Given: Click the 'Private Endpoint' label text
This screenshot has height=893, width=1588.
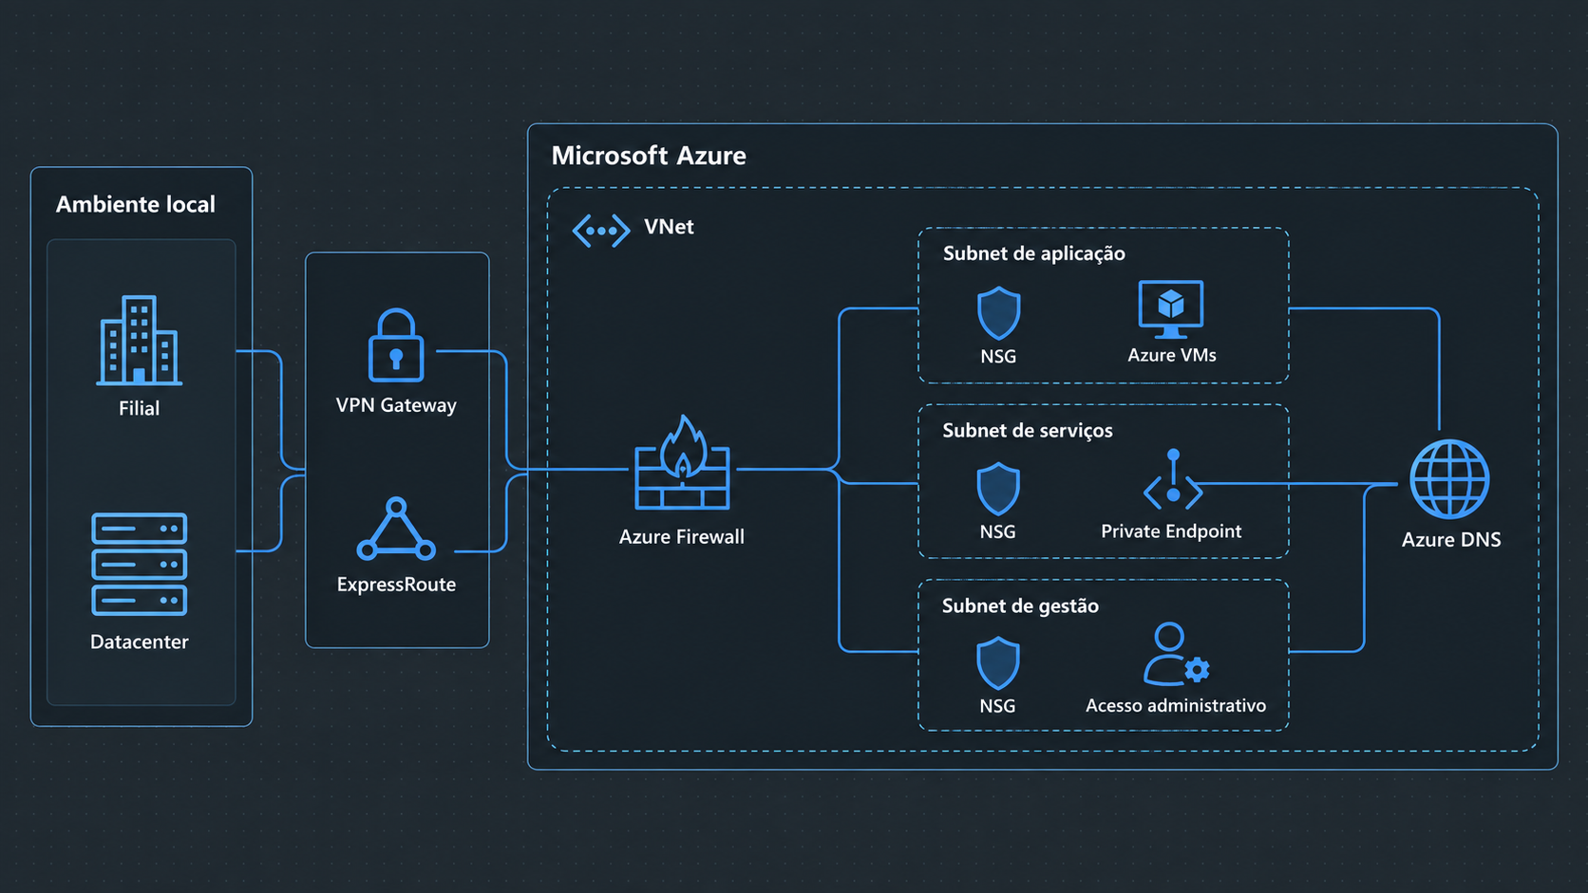Looking at the screenshot, I should 1171,531.
